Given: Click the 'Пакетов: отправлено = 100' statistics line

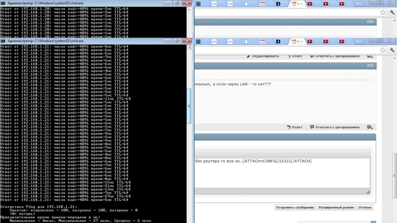Looking at the screenshot, I should tap(74, 210).
